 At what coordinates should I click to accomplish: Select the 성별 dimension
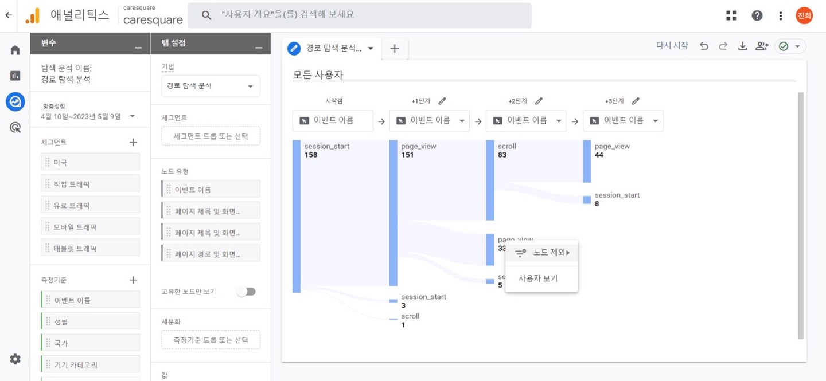(x=91, y=321)
